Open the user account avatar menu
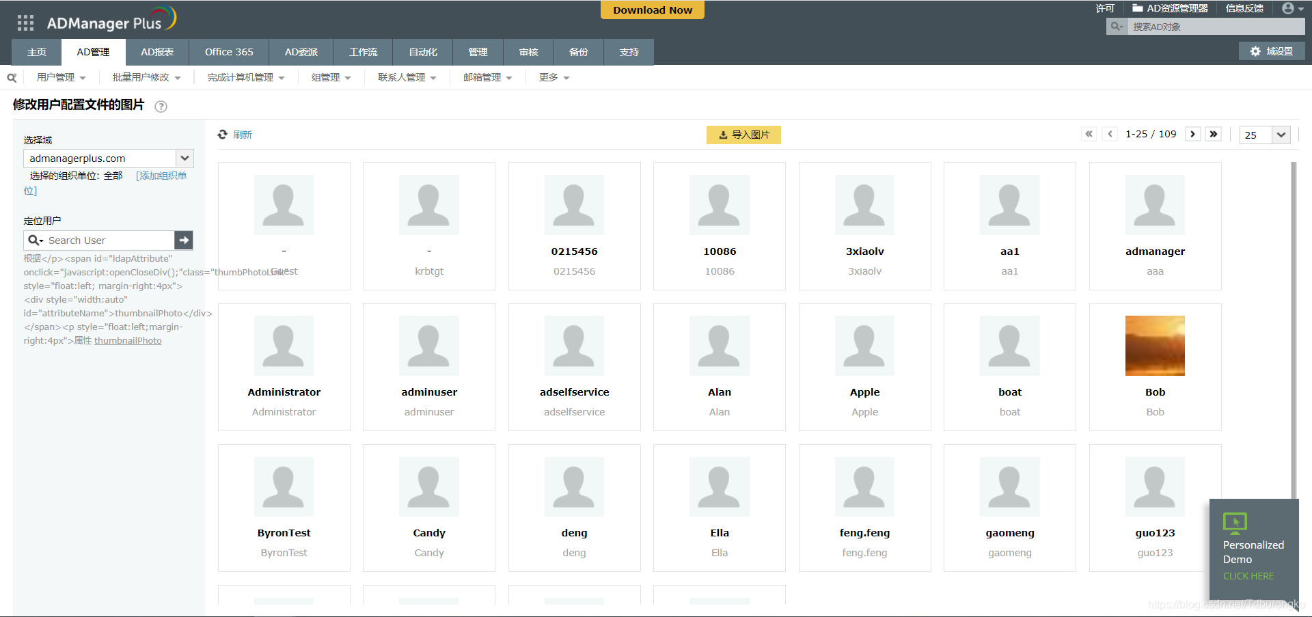The image size is (1312, 617). [x=1292, y=8]
